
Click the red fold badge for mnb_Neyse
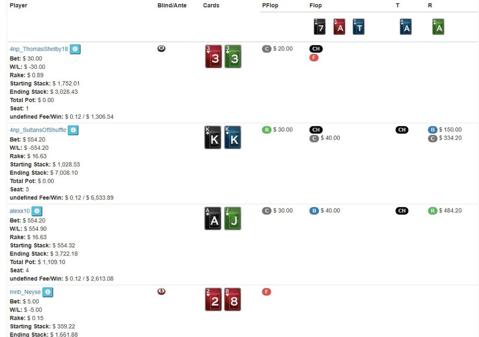coord(266,292)
